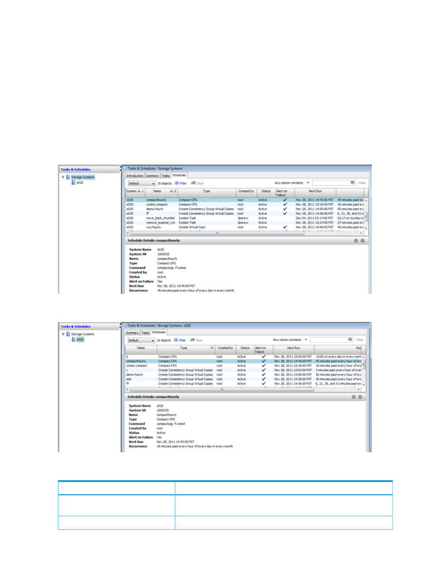Click Clear button right of search field, Storage Systems window
432x576 pixels.
(x=362, y=183)
